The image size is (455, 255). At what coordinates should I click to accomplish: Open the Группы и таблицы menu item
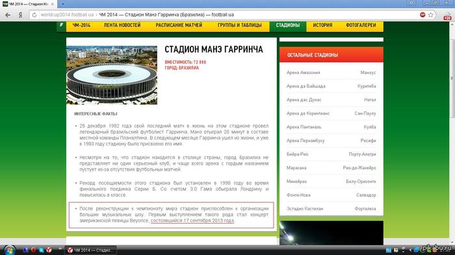240,25
